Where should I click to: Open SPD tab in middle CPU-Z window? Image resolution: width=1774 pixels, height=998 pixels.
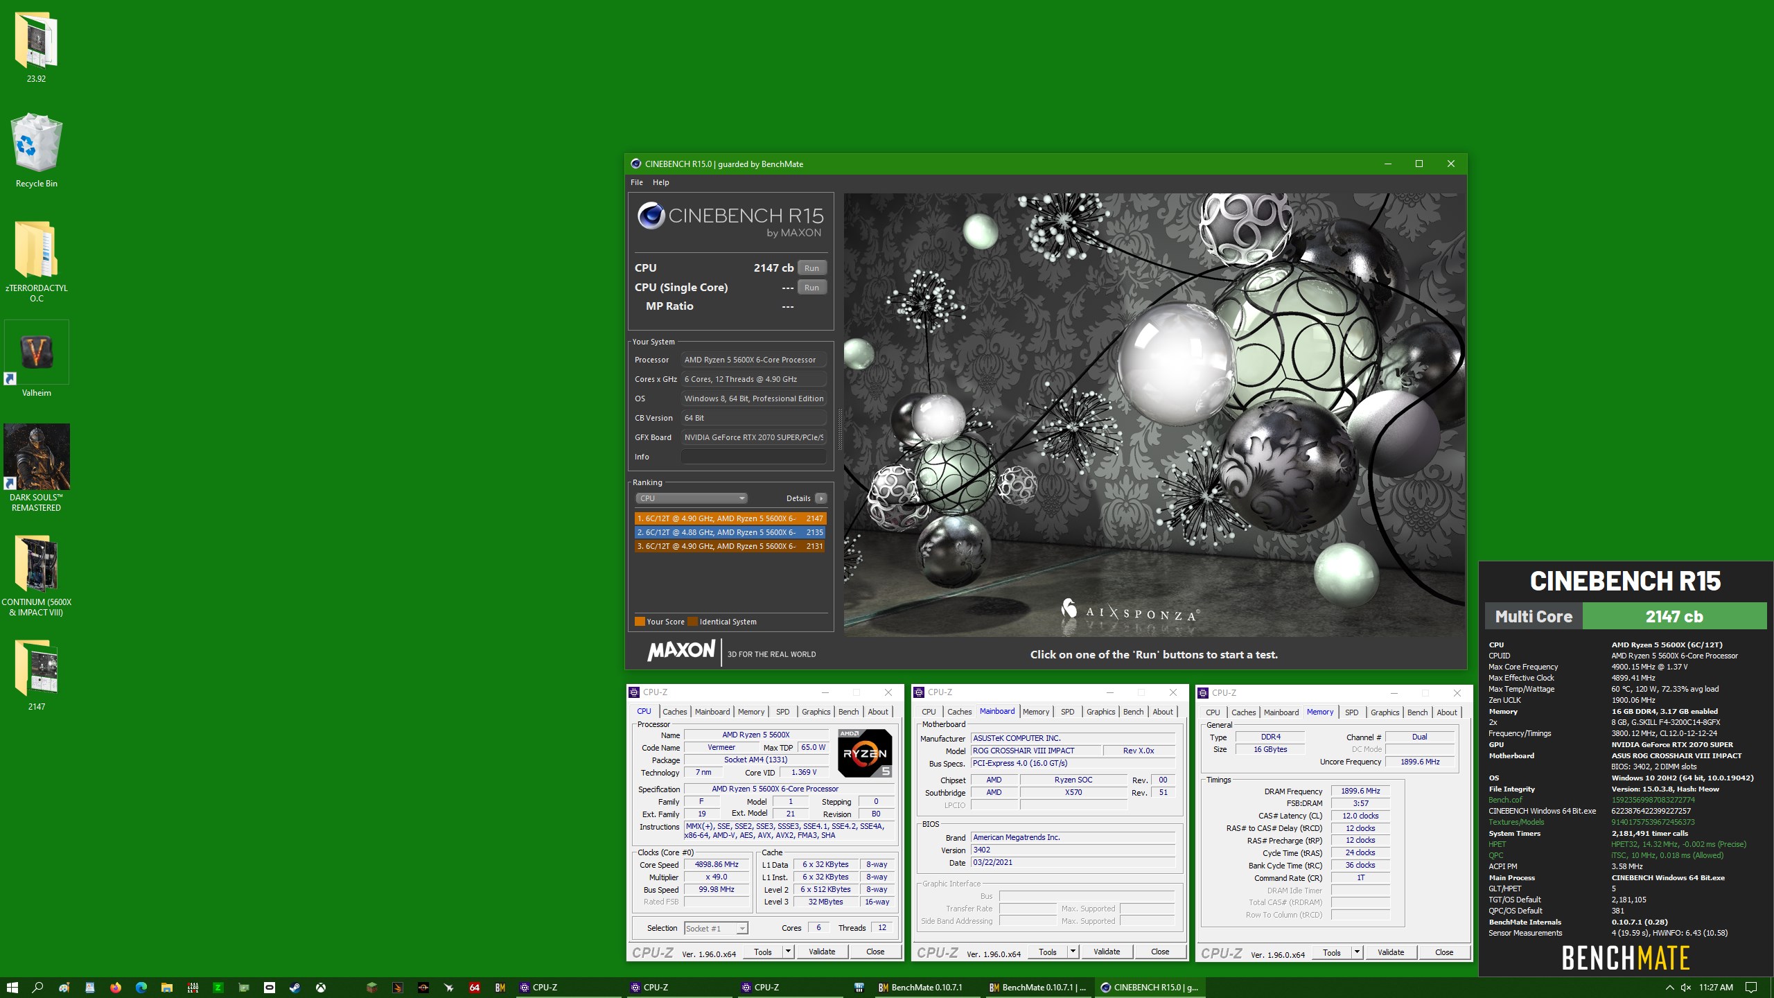tap(1067, 712)
